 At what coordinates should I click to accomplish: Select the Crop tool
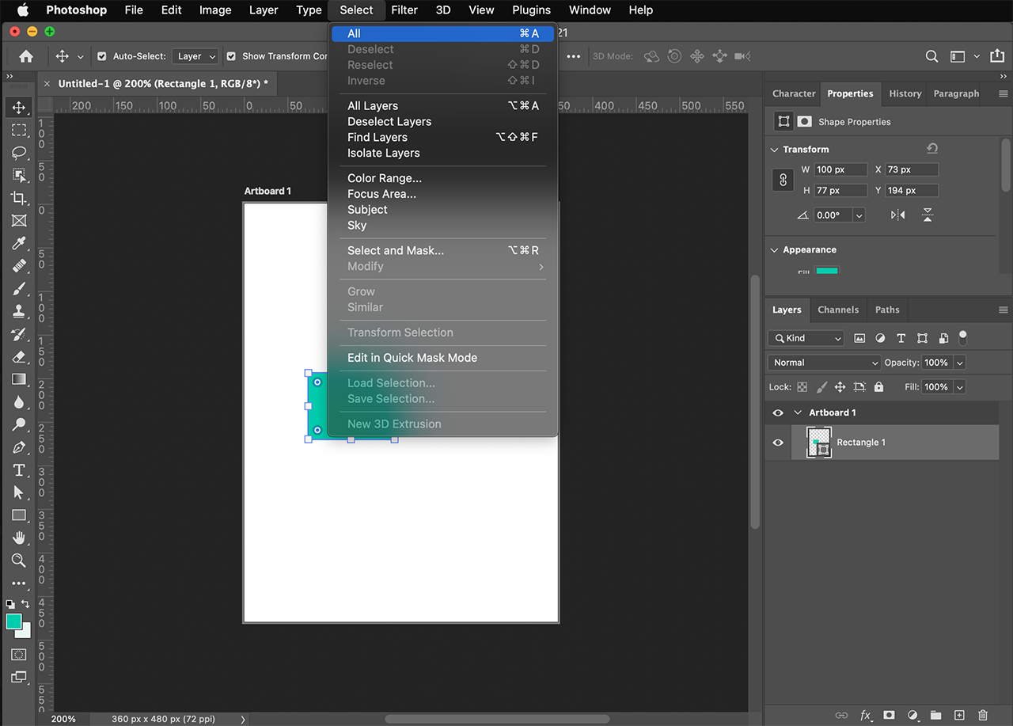coord(19,198)
